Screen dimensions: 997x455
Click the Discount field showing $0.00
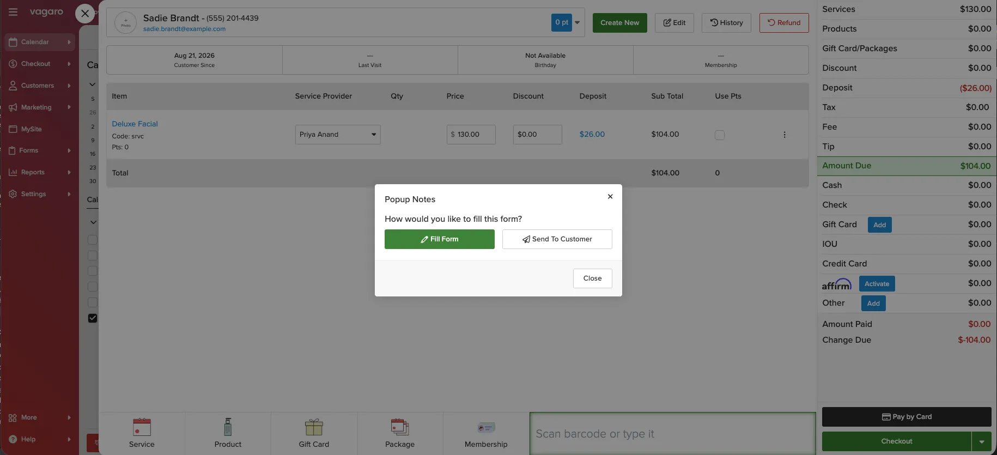coord(538,135)
